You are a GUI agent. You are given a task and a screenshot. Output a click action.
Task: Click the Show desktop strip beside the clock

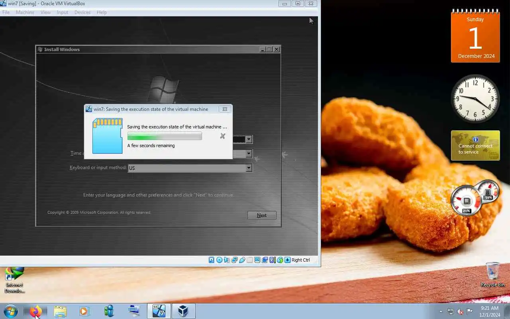click(507, 311)
